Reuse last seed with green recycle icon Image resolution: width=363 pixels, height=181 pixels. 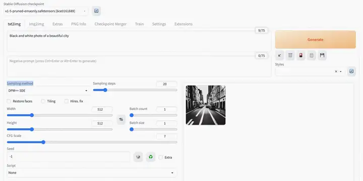click(151, 157)
